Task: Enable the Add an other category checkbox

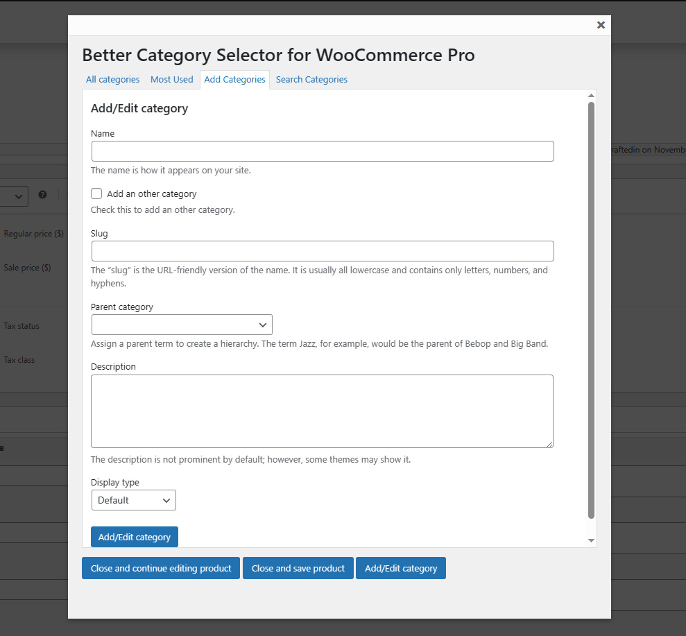Action: (96, 194)
